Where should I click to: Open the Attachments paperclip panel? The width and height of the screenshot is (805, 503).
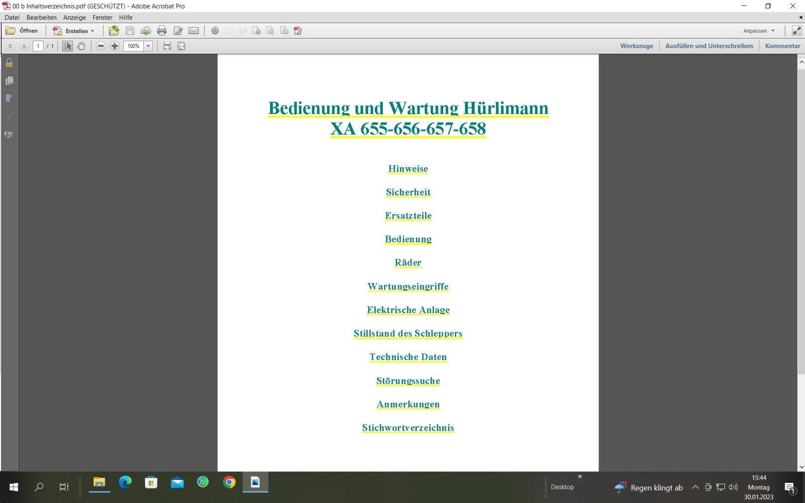point(9,117)
